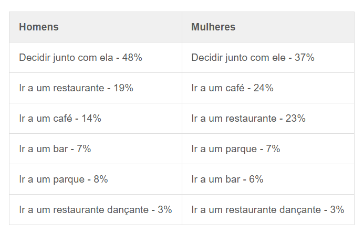Click the "Ir a um restaurante - 19%" cell

tap(76, 88)
